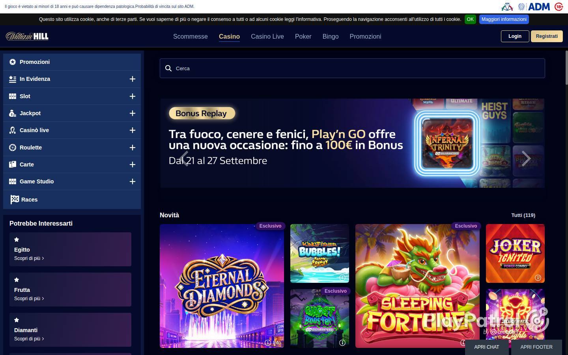
Task: Open info icon on Kingfisher Bubbles tile
Action: pyautogui.click(x=342, y=278)
